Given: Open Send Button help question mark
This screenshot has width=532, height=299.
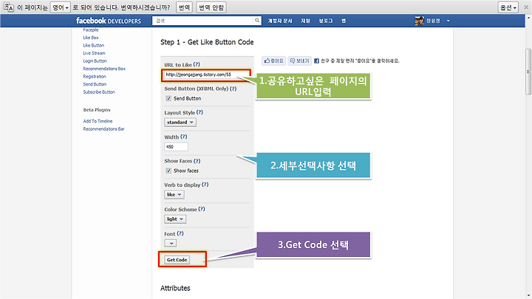Looking at the screenshot, I should (233, 89).
